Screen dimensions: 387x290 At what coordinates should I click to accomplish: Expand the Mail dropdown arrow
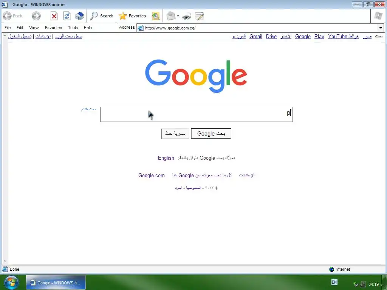(x=178, y=16)
